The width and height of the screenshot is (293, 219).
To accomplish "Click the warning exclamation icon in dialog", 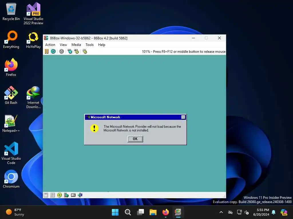I will (x=94, y=128).
